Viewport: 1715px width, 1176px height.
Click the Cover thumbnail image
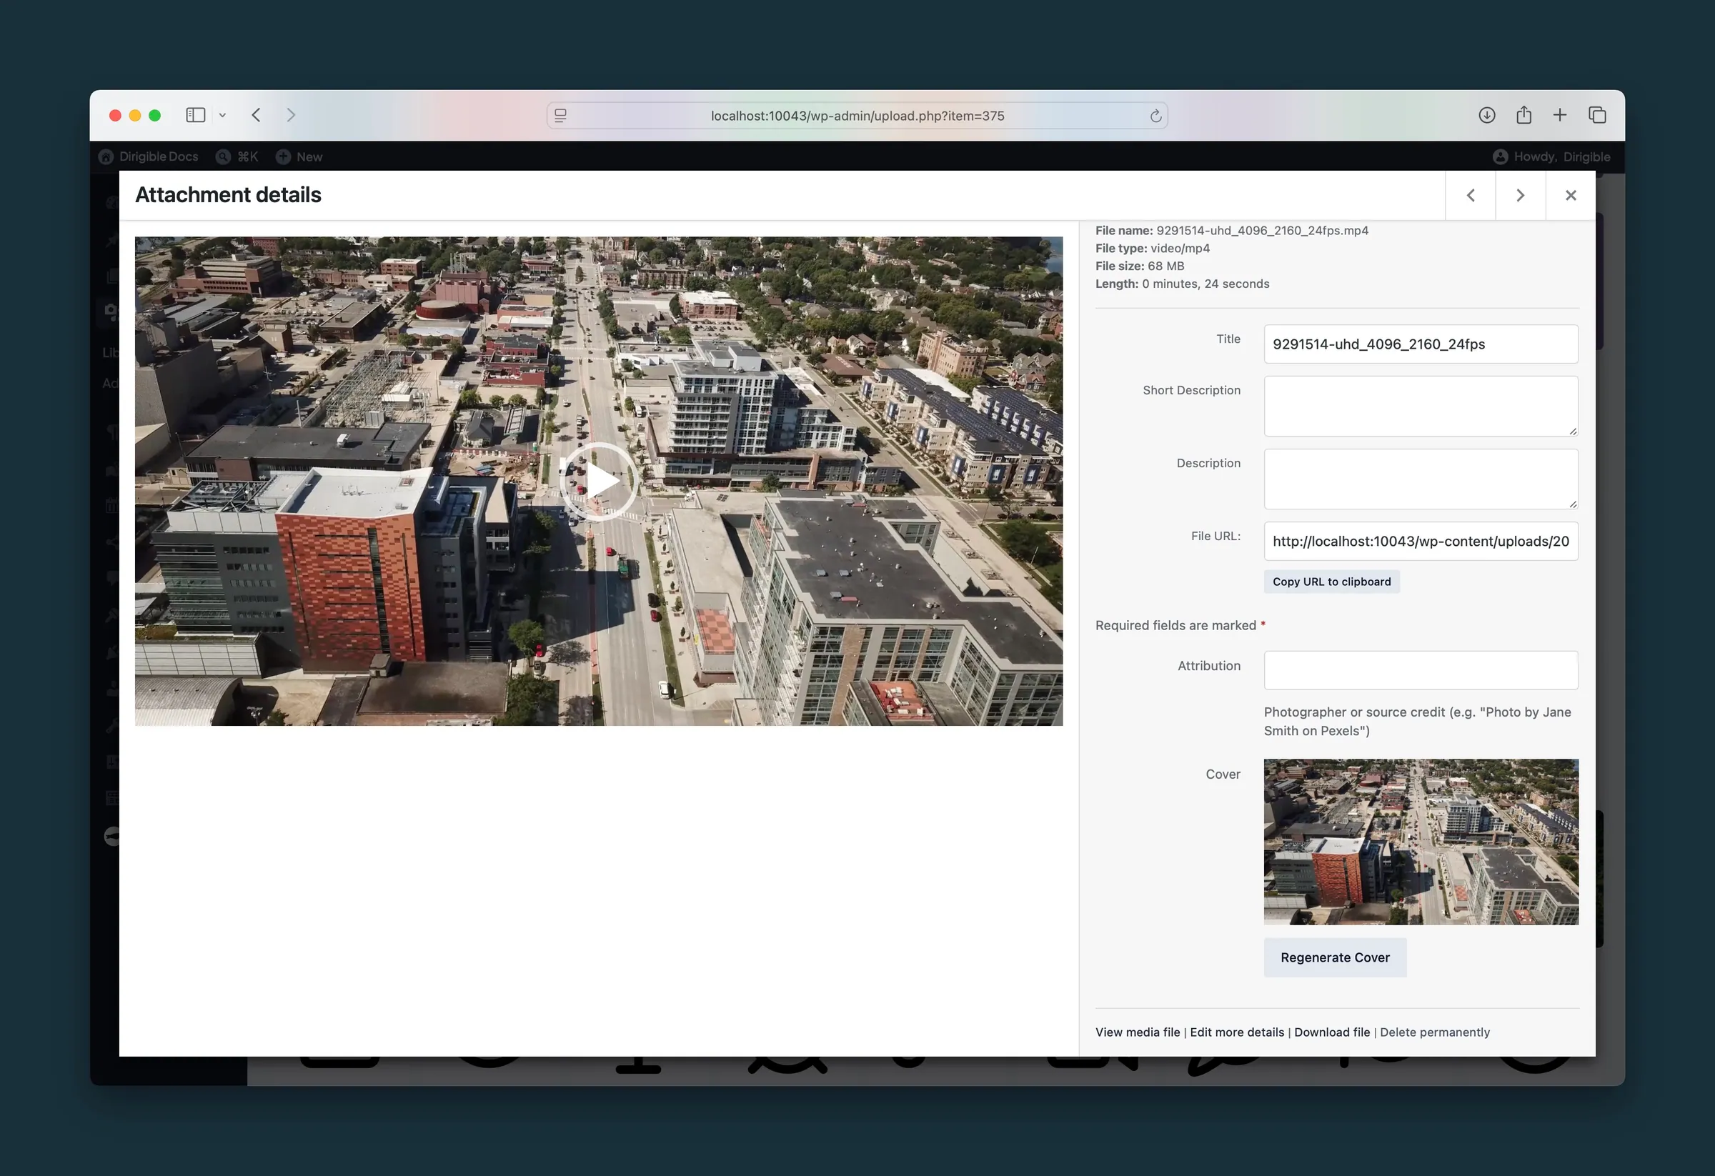click(1421, 842)
